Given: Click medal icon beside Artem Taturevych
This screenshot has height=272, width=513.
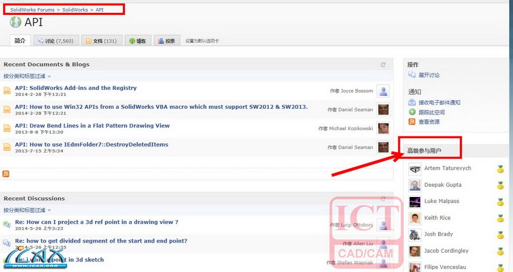Looking at the screenshot, I should pyautogui.click(x=500, y=169).
